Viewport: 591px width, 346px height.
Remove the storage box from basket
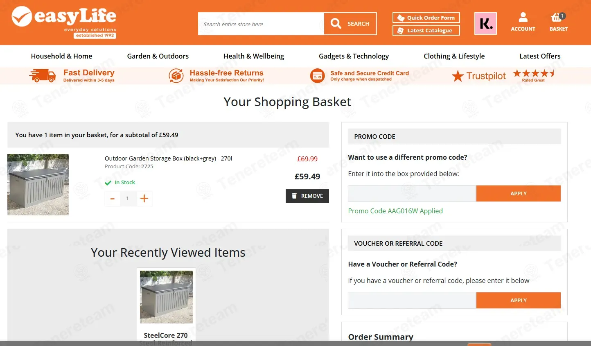tap(307, 196)
